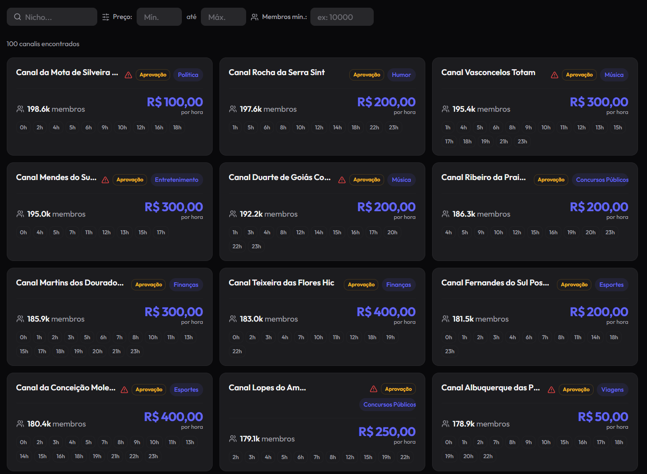Open Canal Teixeira das Flores Hic title
647x474 pixels.
point(281,283)
